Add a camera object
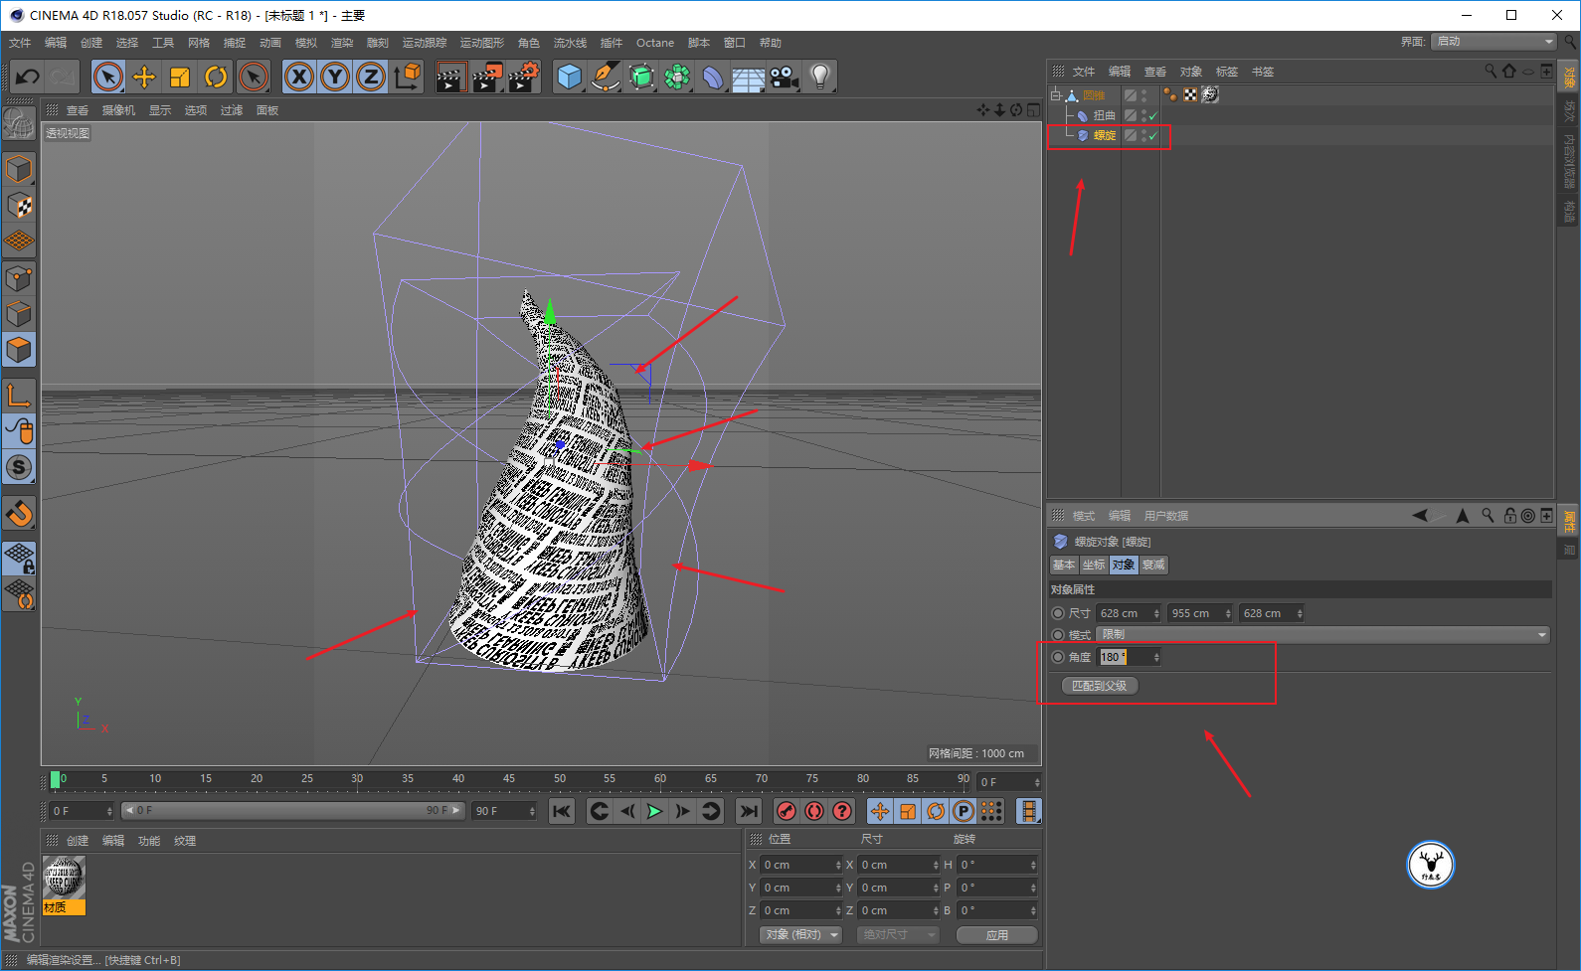This screenshot has width=1581, height=971. point(784,77)
